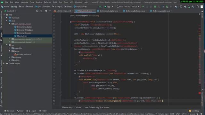Image resolution: width=205 pixels, height=115 pixels.
Task: Run the app with the green play button
Action: (x=143, y=7)
